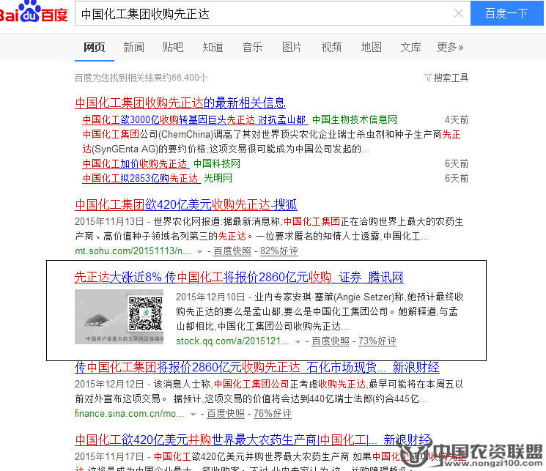The image size is (546, 471).
Task: Open the 视频 tab
Action: tap(331, 47)
